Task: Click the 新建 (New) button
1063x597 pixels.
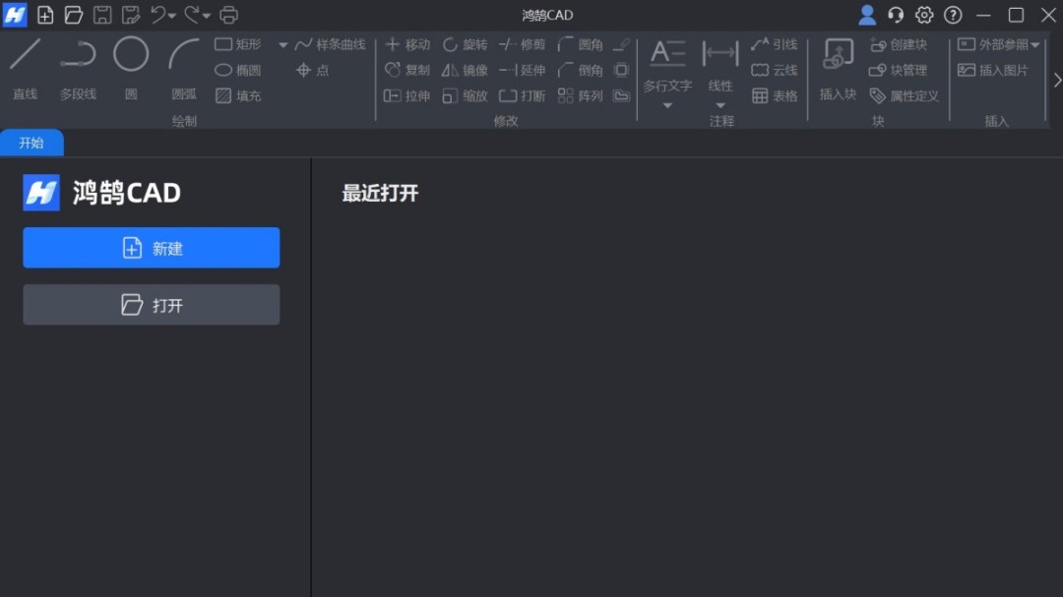Action: [x=151, y=247]
